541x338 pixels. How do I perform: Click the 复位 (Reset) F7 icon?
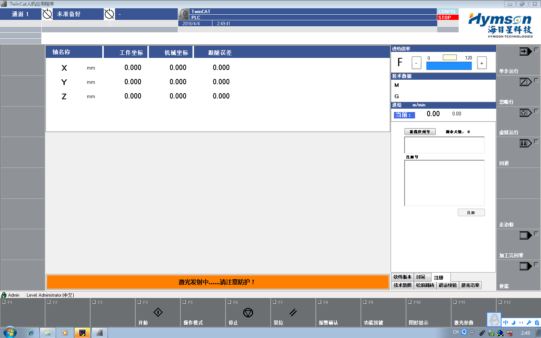point(293,312)
